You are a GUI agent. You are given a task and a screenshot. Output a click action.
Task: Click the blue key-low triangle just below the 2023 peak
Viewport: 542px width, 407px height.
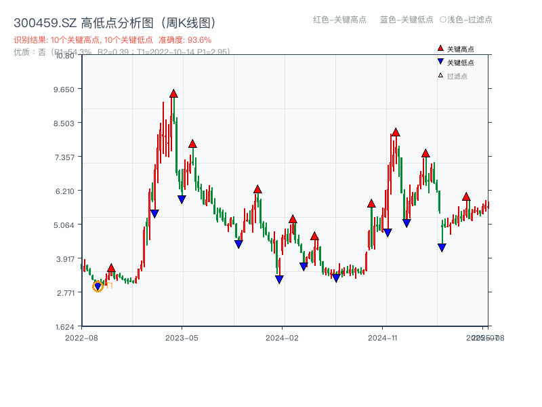click(x=180, y=199)
